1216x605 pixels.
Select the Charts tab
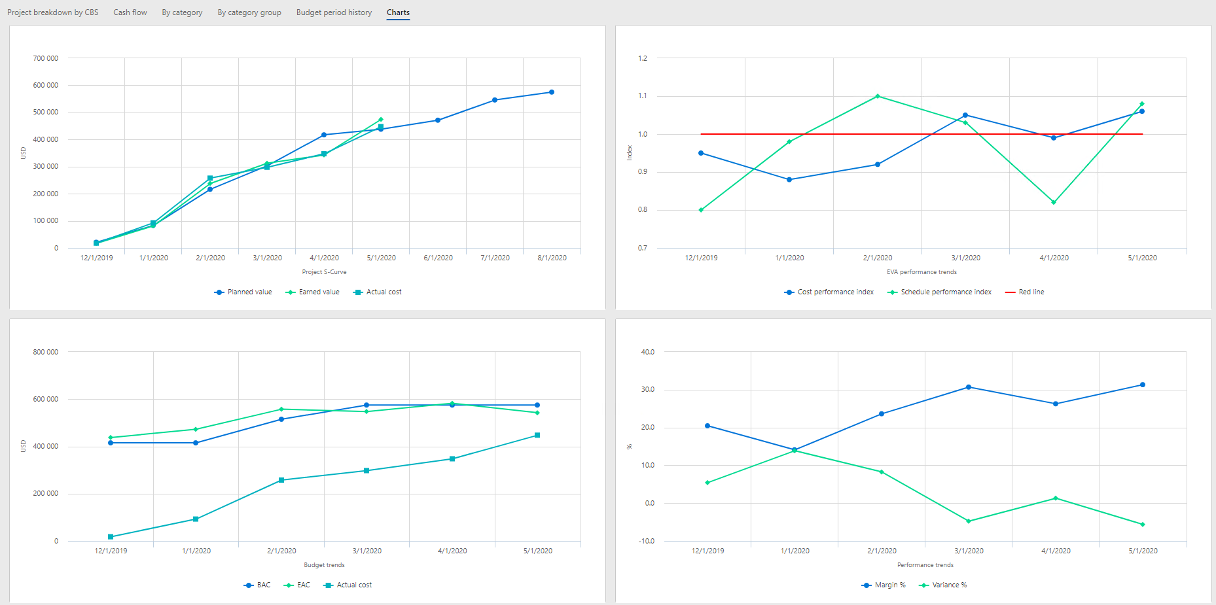click(398, 12)
